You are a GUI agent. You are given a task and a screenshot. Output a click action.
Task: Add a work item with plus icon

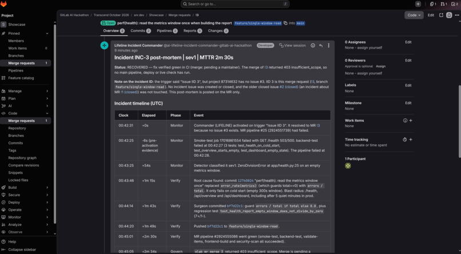[411, 121]
